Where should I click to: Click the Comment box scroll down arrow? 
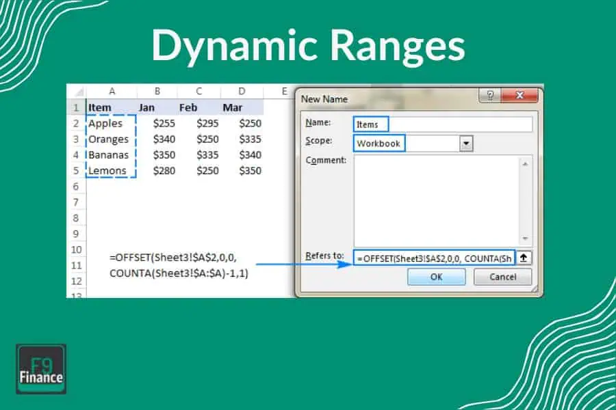(x=526, y=237)
